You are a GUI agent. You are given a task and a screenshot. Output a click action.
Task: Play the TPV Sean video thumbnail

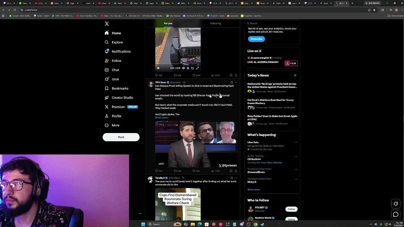[x=196, y=144]
